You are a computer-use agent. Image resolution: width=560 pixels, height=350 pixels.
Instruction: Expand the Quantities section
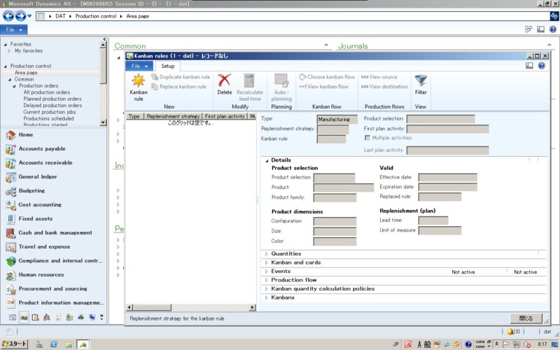tap(267, 253)
